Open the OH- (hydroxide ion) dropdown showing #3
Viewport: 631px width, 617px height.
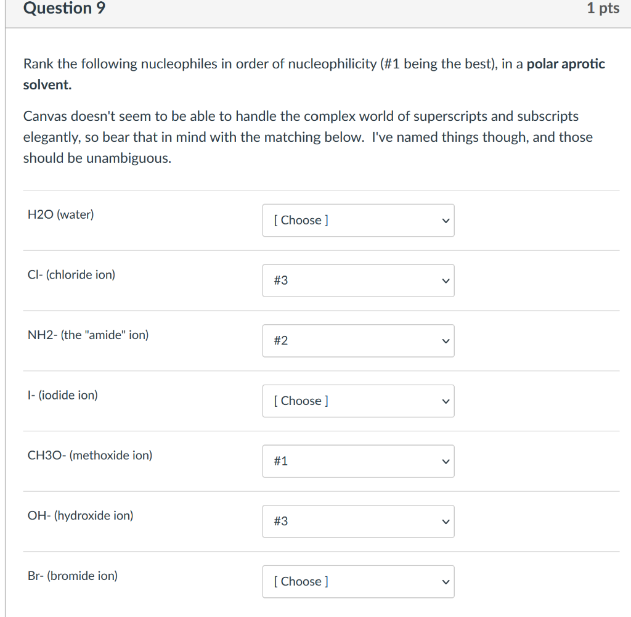(358, 521)
